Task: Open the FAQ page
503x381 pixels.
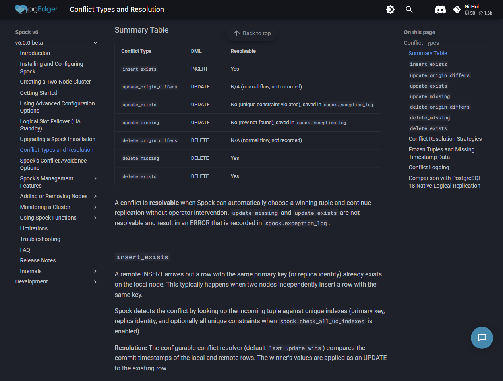Action: [25, 250]
